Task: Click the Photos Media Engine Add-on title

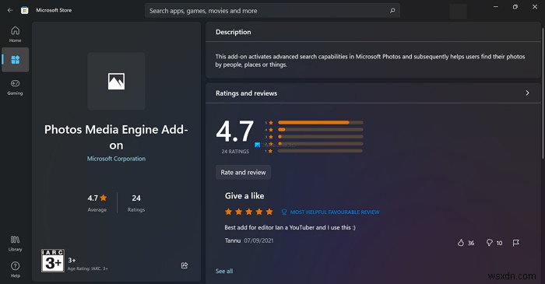Action: (x=116, y=137)
